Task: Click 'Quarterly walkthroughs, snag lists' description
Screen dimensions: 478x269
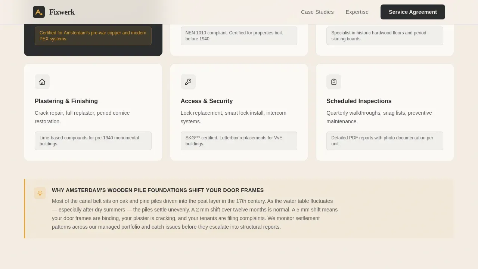Action: click(379, 117)
